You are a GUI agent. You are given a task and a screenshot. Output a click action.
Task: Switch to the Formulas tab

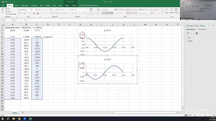pos(34,5)
